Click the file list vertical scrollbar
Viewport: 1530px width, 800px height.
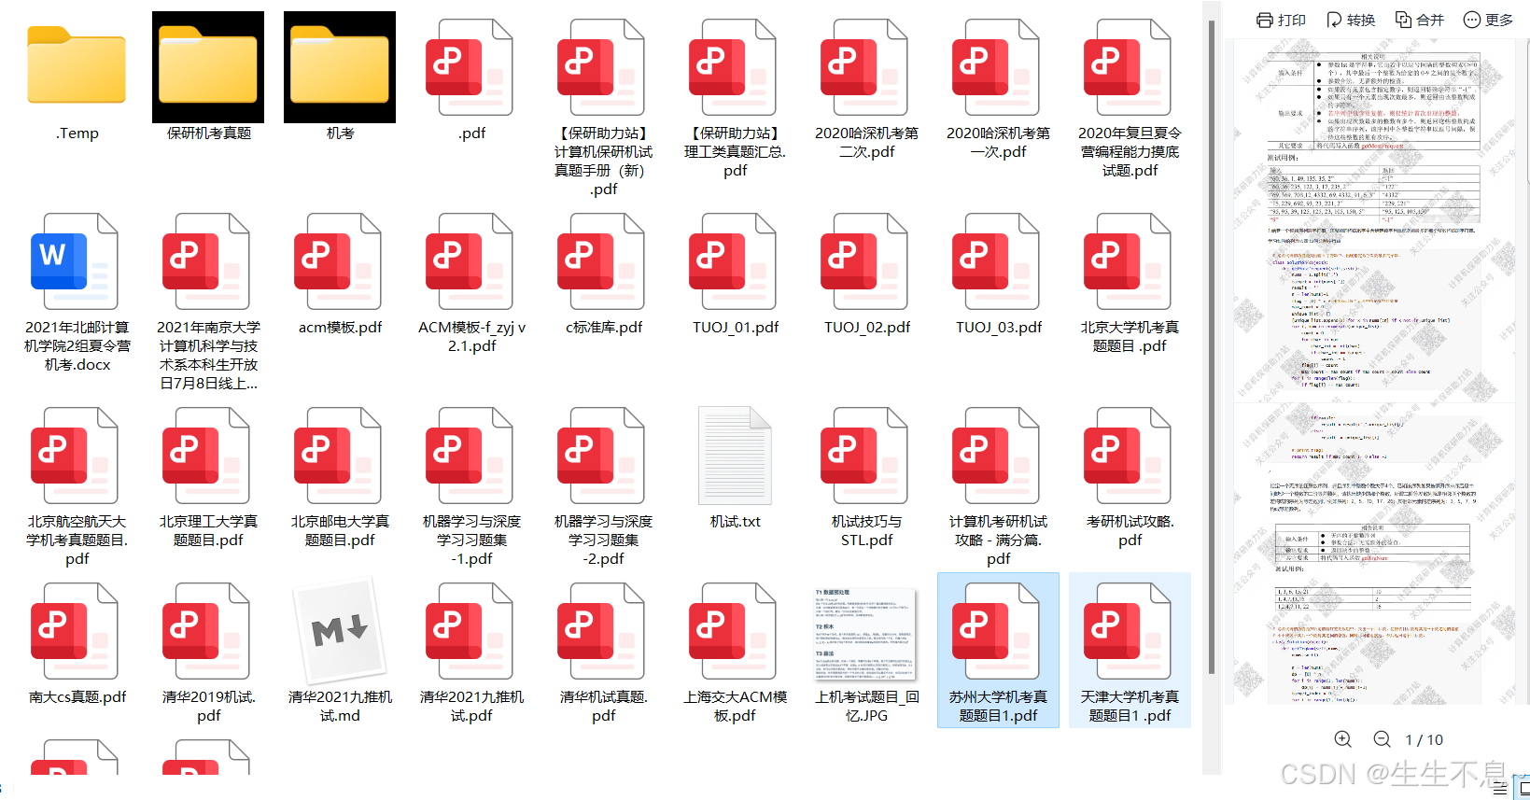coord(1212,345)
